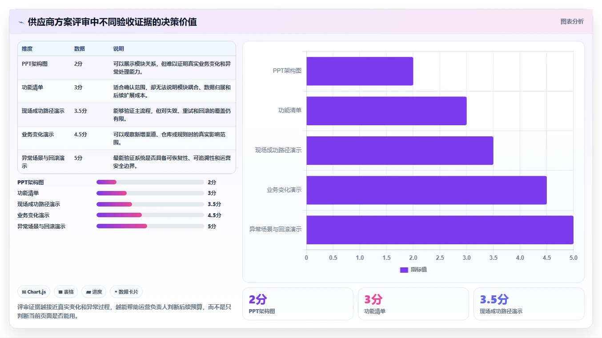Image resolution: width=602 pixels, height=338 pixels.
Task: Click the description starting 适合确认范围
Action: (172, 91)
